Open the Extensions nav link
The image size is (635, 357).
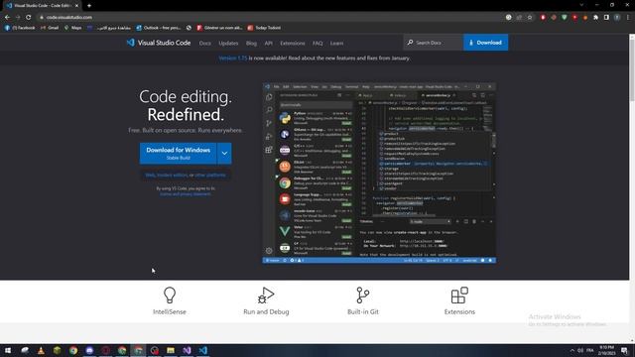click(293, 43)
